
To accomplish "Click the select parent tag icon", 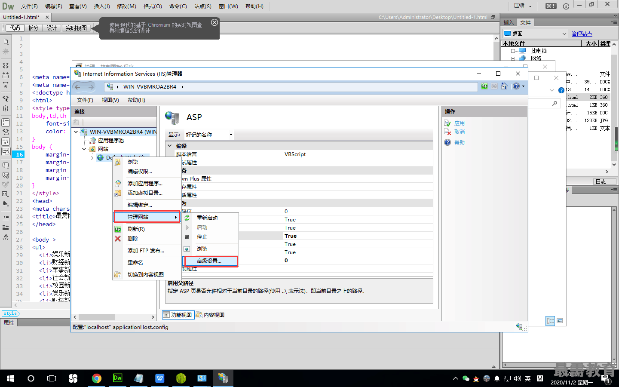I will point(6,98).
